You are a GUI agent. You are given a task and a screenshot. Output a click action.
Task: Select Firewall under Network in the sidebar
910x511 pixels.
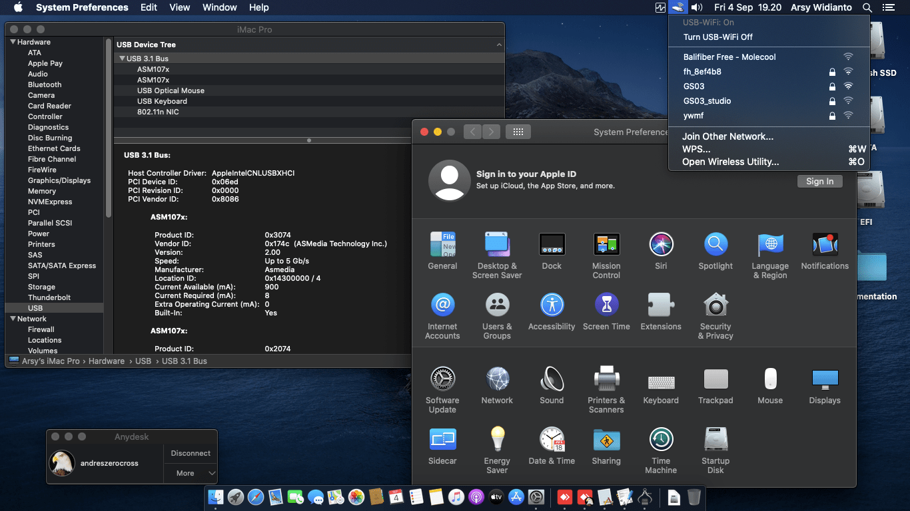[41, 329]
